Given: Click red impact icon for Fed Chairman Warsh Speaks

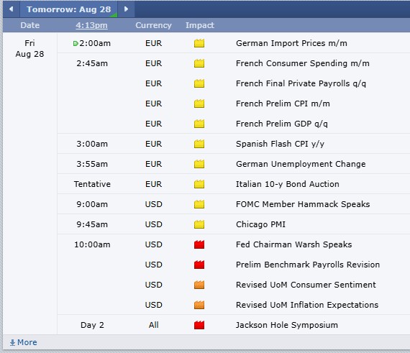Looking at the screenshot, I should pos(199,244).
